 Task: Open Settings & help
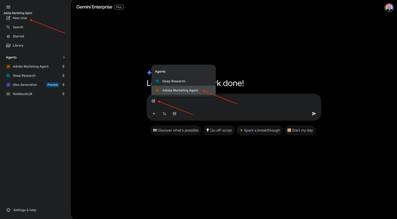coord(24,210)
